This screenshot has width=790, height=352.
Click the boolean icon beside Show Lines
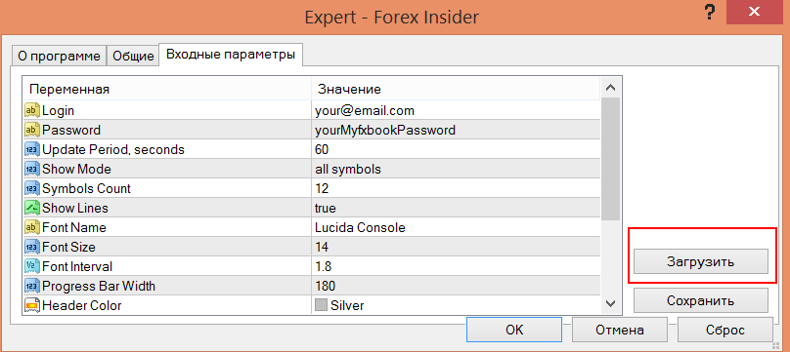pos(32,208)
